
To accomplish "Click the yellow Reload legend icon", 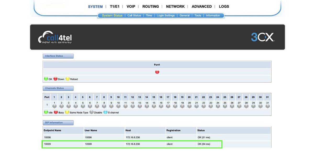I will click(68, 79).
